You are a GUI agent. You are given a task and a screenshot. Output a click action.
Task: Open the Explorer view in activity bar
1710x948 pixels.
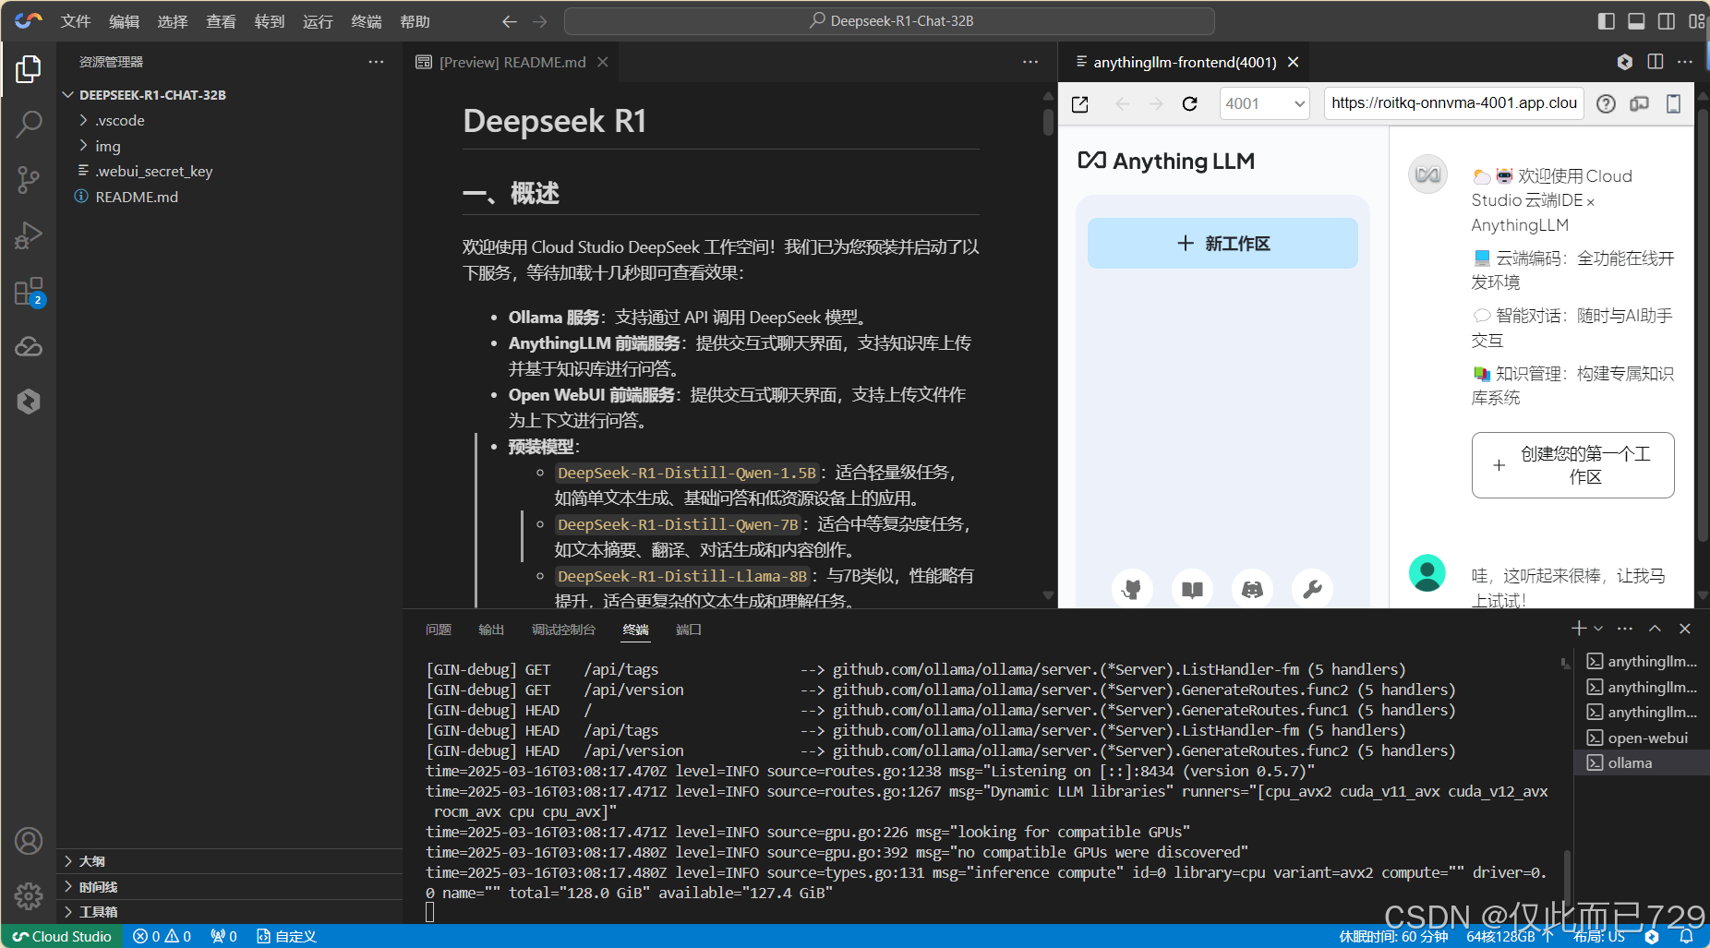tap(29, 69)
